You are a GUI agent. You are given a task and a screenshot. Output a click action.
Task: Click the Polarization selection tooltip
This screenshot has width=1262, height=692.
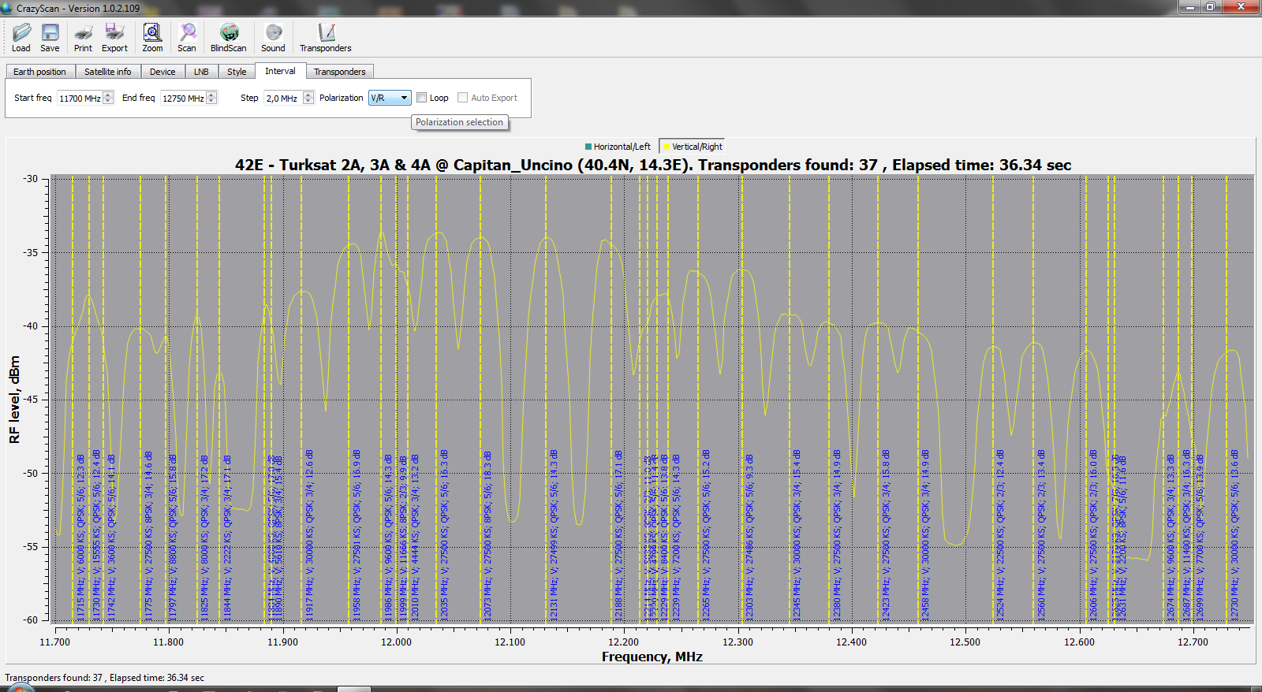click(459, 122)
